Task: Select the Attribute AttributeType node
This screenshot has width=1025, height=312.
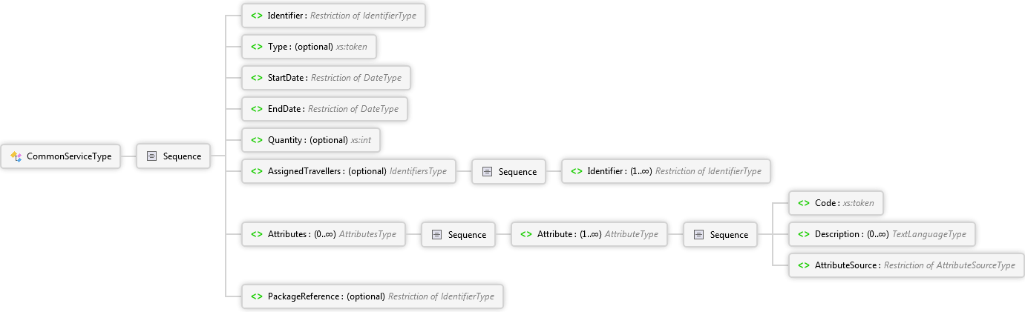Action: [x=589, y=235]
